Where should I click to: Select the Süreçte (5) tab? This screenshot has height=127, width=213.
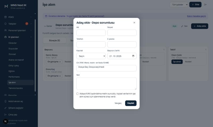55,40
